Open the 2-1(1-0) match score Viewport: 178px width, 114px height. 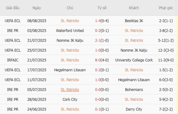point(102,40)
